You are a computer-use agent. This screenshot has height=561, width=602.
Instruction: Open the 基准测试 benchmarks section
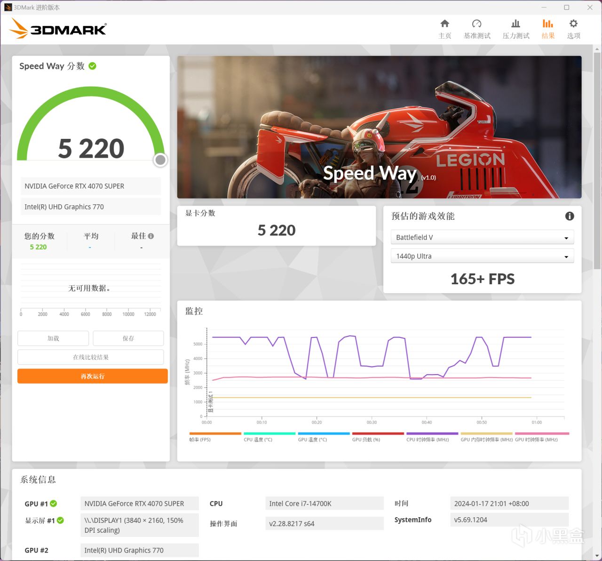point(477,29)
